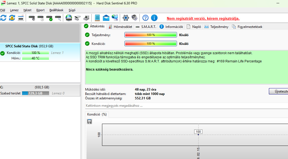Click the blue envelope e-mail icon
Screen dimensions: 288x159
[x=106, y=18]
